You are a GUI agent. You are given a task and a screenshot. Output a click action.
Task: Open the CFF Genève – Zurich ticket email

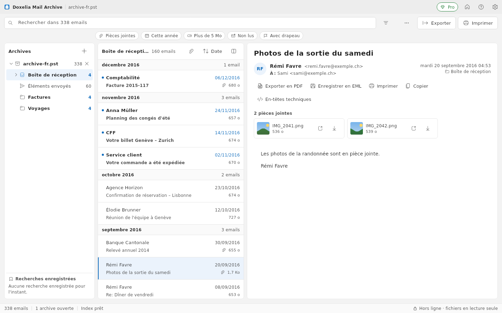click(x=171, y=136)
